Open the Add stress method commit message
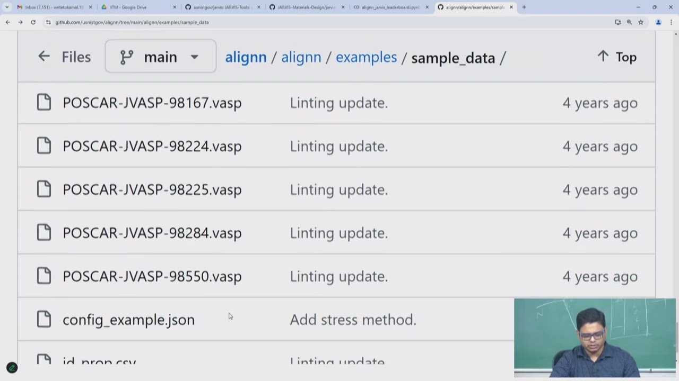 (353, 320)
